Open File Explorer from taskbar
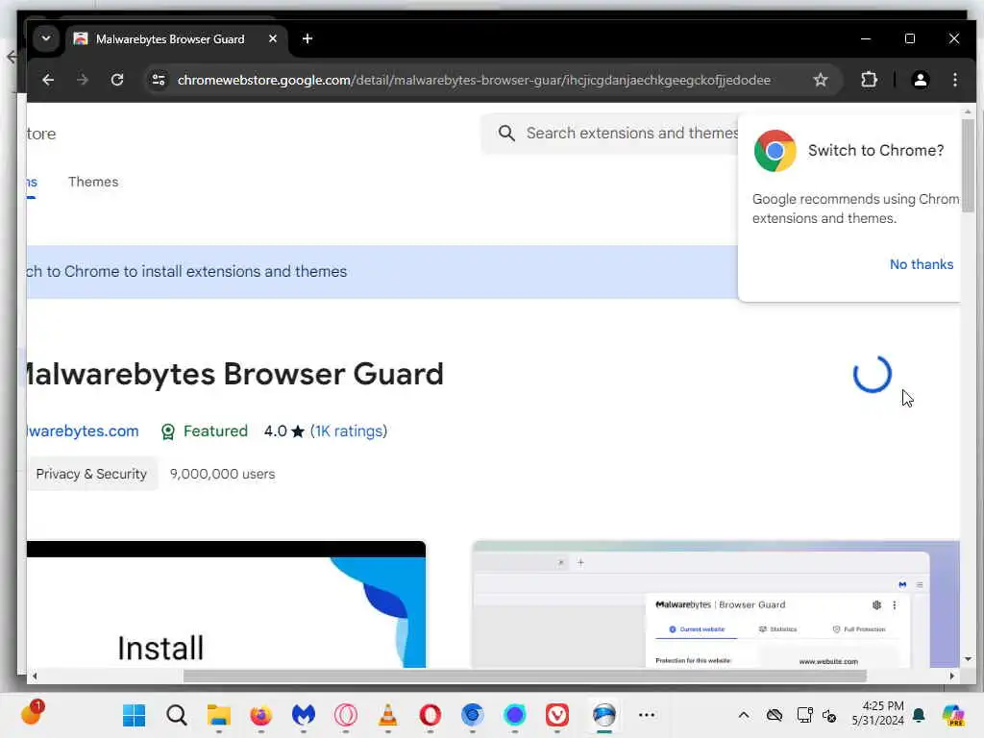Image resolution: width=984 pixels, height=738 pixels. point(219,715)
